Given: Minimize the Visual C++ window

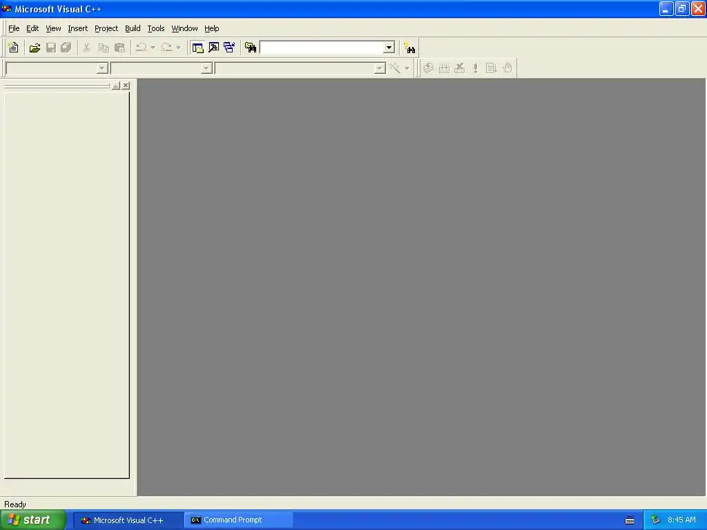Looking at the screenshot, I should [x=666, y=8].
